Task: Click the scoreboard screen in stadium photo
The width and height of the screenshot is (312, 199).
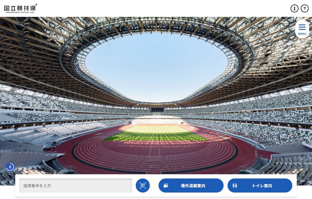Action: pyautogui.click(x=157, y=110)
